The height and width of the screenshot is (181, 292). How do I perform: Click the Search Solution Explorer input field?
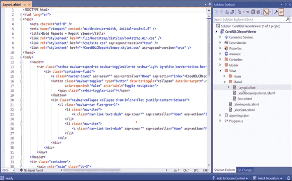(250, 19)
